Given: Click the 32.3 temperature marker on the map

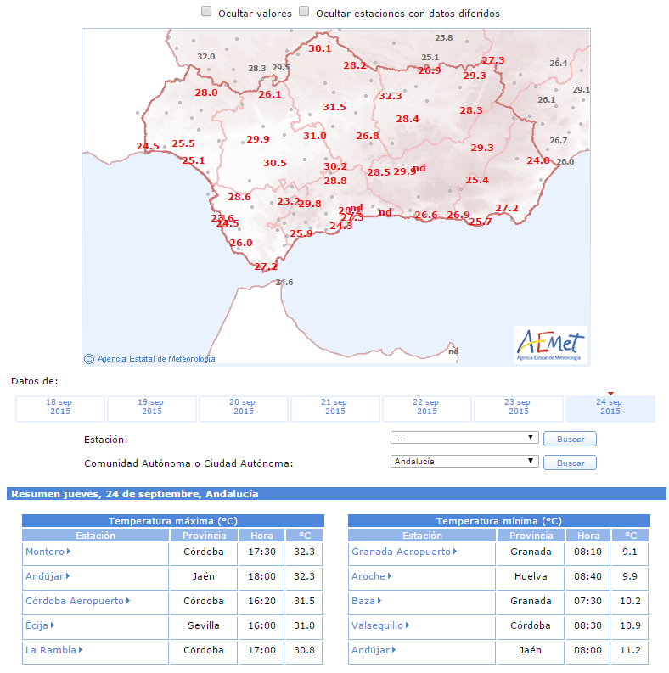Looking at the screenshot, I should point(391,96).
